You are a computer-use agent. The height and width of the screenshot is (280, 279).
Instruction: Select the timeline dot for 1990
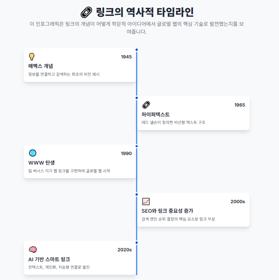point(137,146)
